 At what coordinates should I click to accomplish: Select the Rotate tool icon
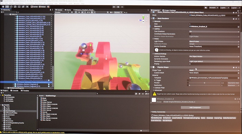tap(11, 7)
